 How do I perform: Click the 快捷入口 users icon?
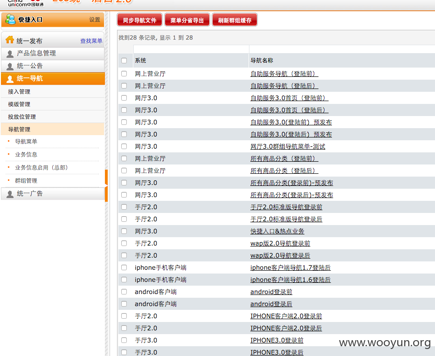coord(10,20)
